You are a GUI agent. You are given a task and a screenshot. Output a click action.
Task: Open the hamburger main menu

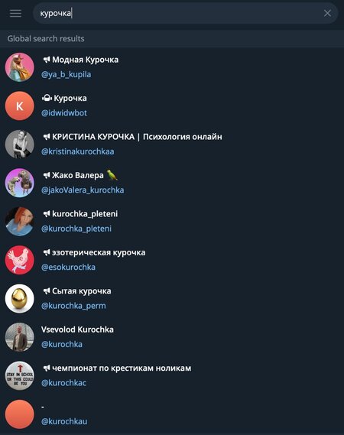15,13
